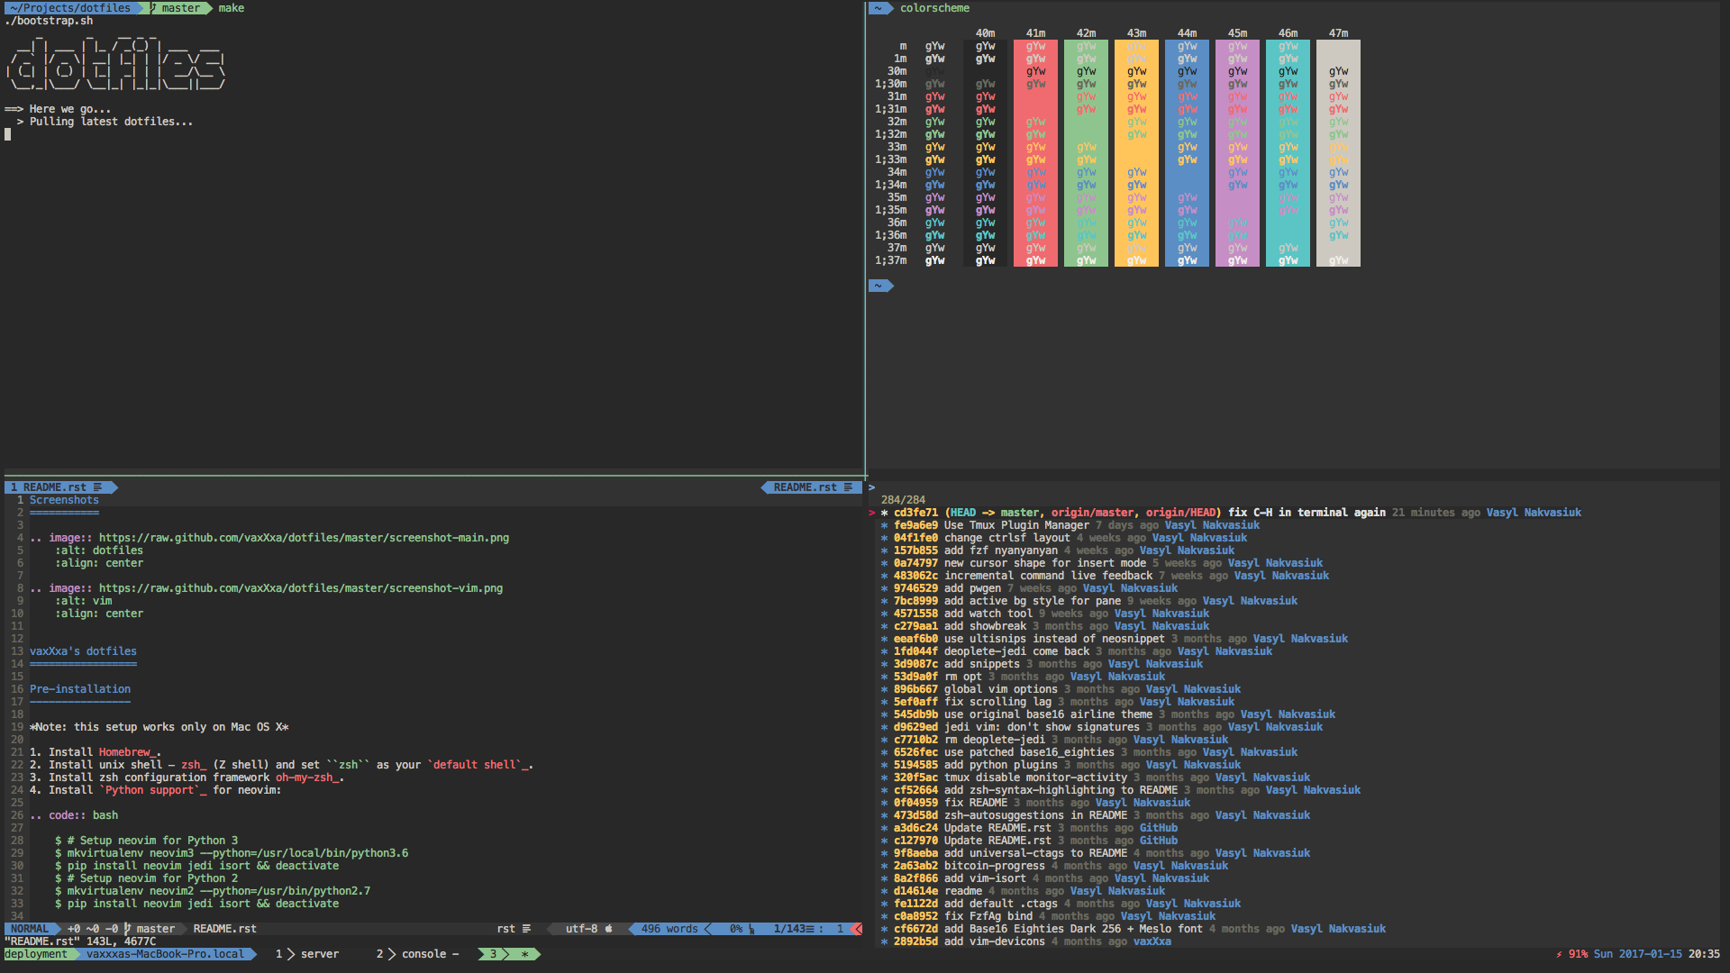Open the screenshot-main.png URL in README
The image size is (1730, 973).
coord(304,538)
